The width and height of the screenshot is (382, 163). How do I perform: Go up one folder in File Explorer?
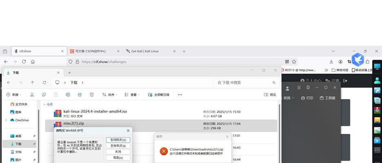[x=32, y=83]
